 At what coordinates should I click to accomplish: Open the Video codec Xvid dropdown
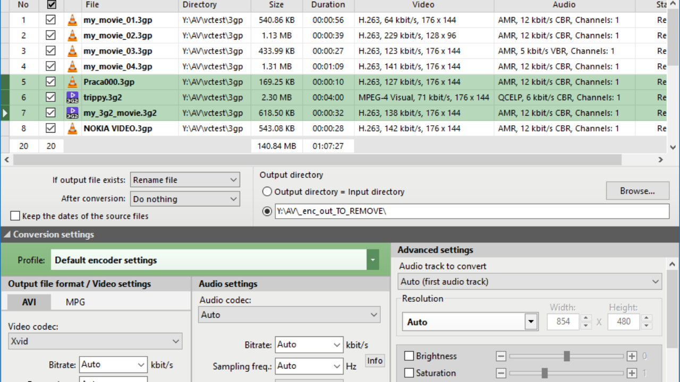click(95, 341)
